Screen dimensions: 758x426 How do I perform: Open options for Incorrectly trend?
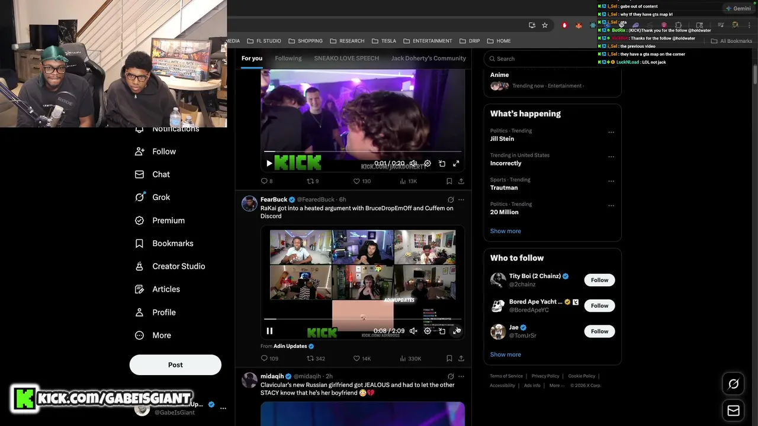click(x=611, y=157)
